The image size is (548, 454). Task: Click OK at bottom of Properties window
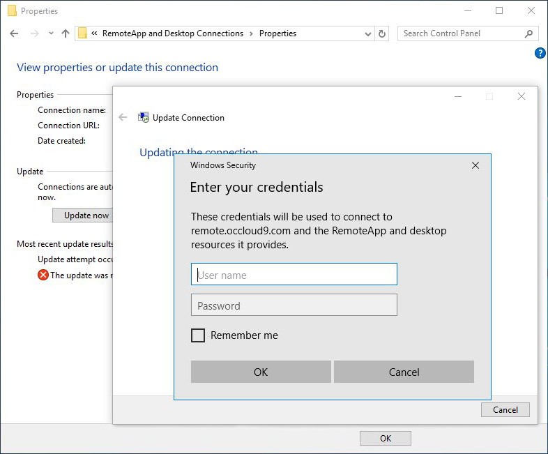[x=386, y=438]
